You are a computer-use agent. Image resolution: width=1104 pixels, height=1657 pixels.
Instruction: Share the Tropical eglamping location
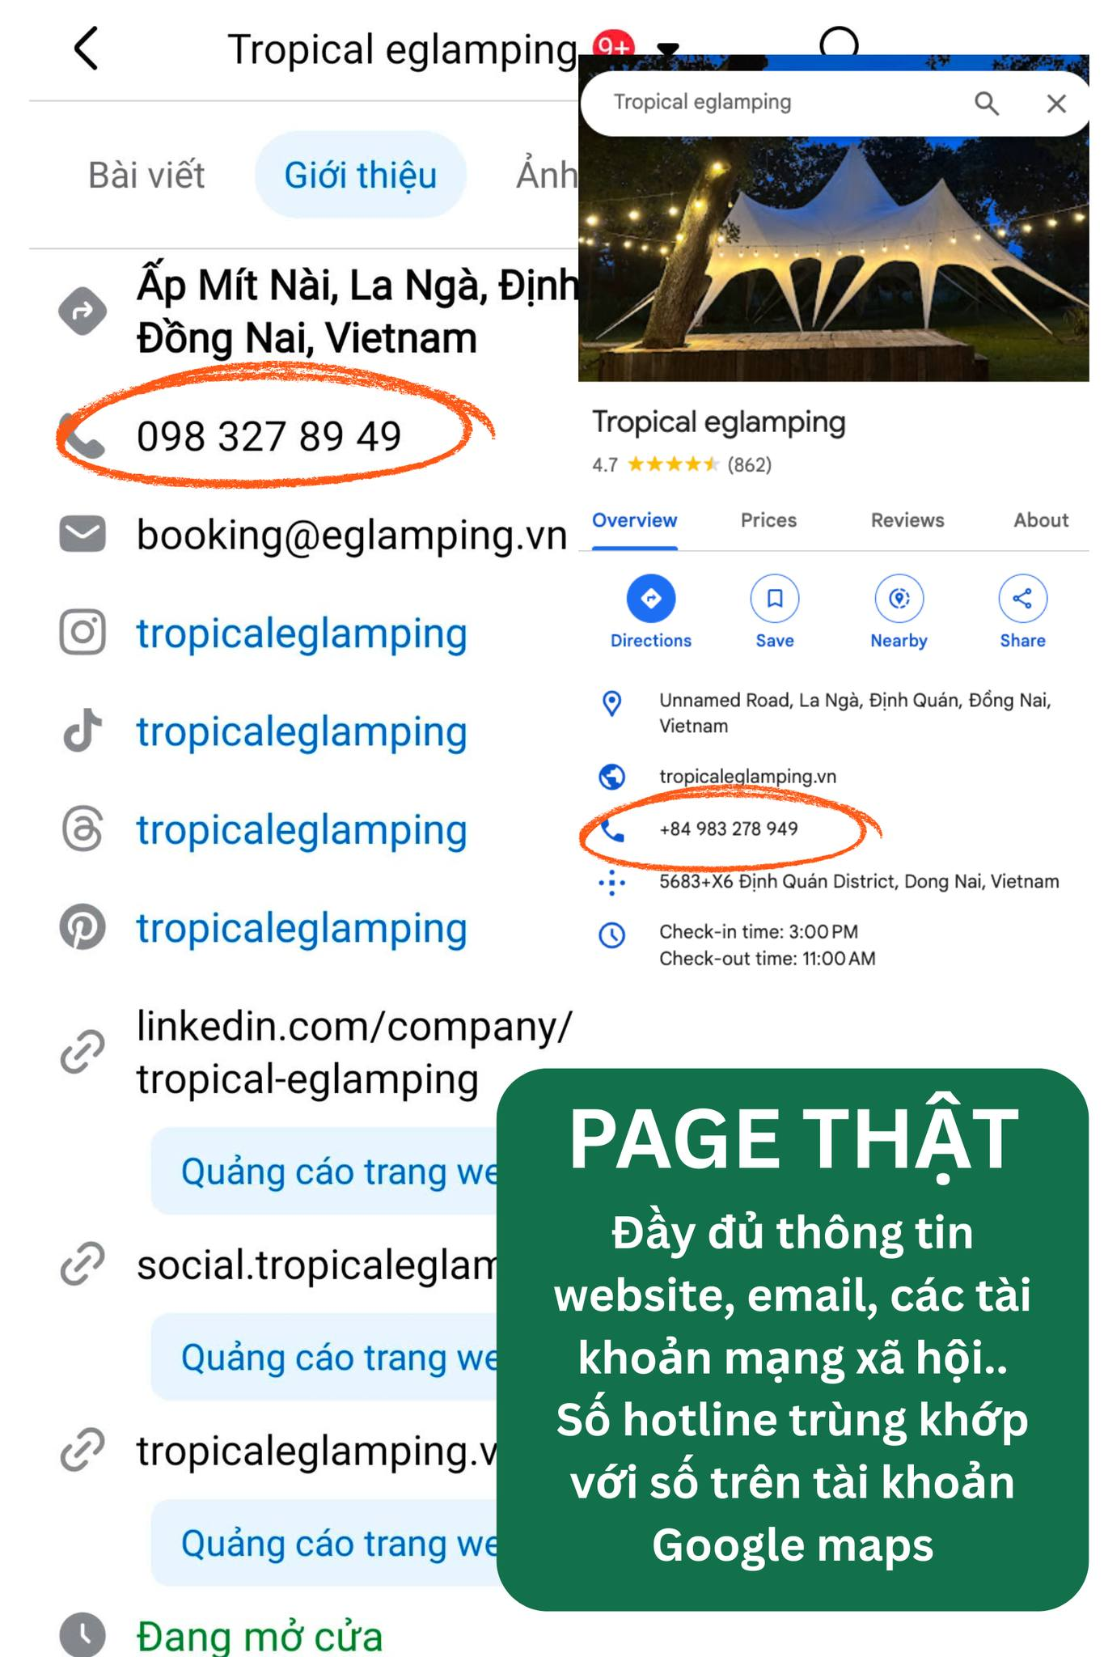tap(1022, 599)
